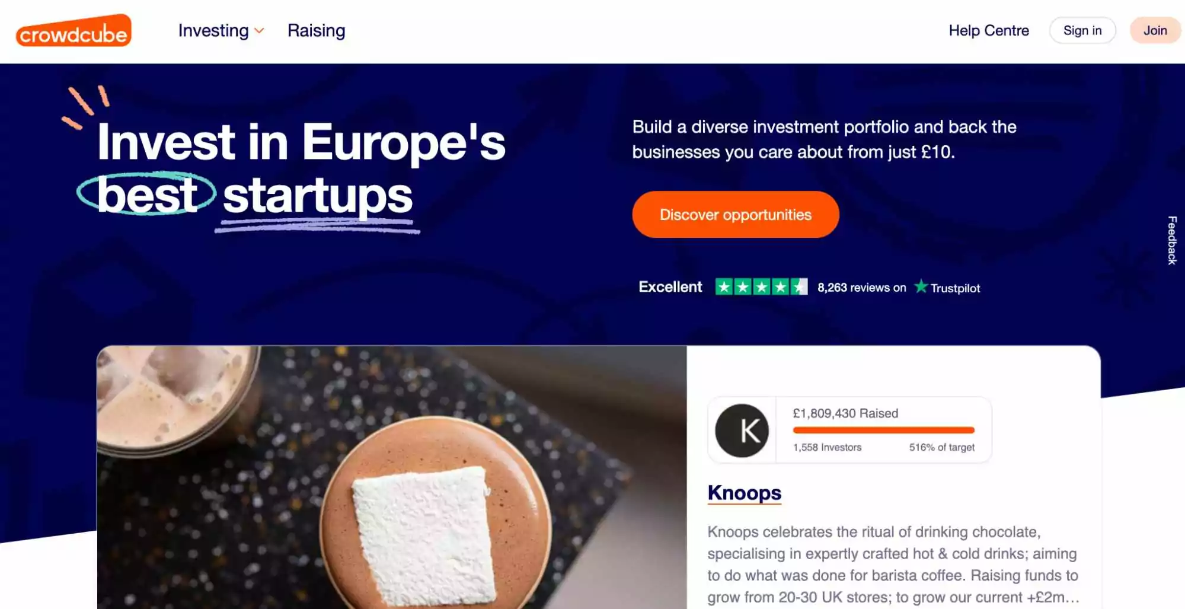The image size is (1185, 609).
Task: Expand the Investing dropdown
Action: click(213, 30)
